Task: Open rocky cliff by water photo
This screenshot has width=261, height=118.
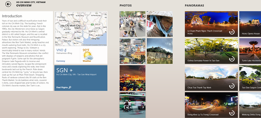Action: 160,51
